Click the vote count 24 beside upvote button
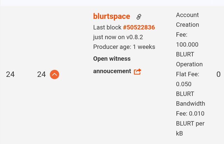The height and width of the screenshot is (144, 224). pos(41,74)
